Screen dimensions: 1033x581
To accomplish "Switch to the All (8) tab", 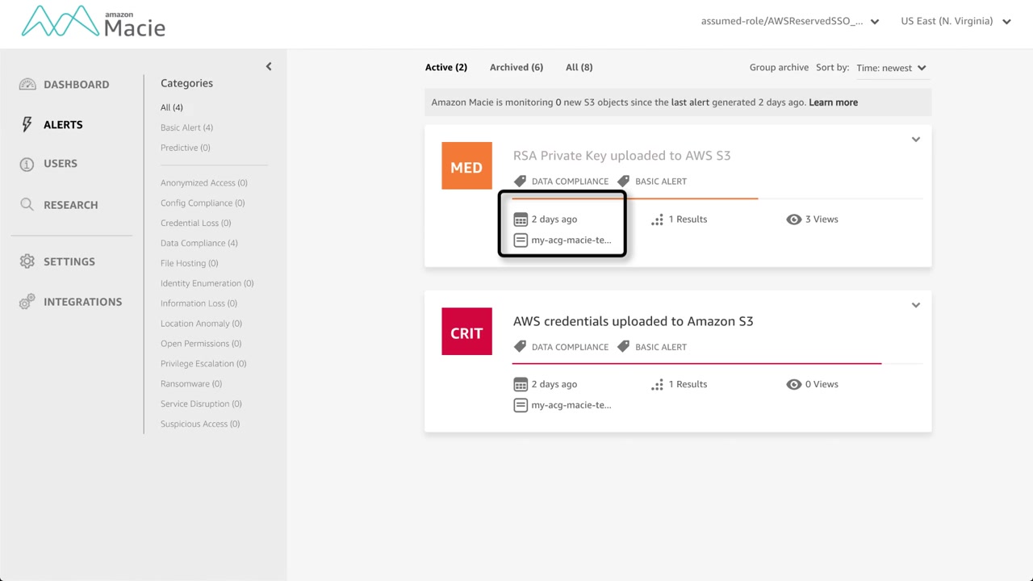I will 579,68.
